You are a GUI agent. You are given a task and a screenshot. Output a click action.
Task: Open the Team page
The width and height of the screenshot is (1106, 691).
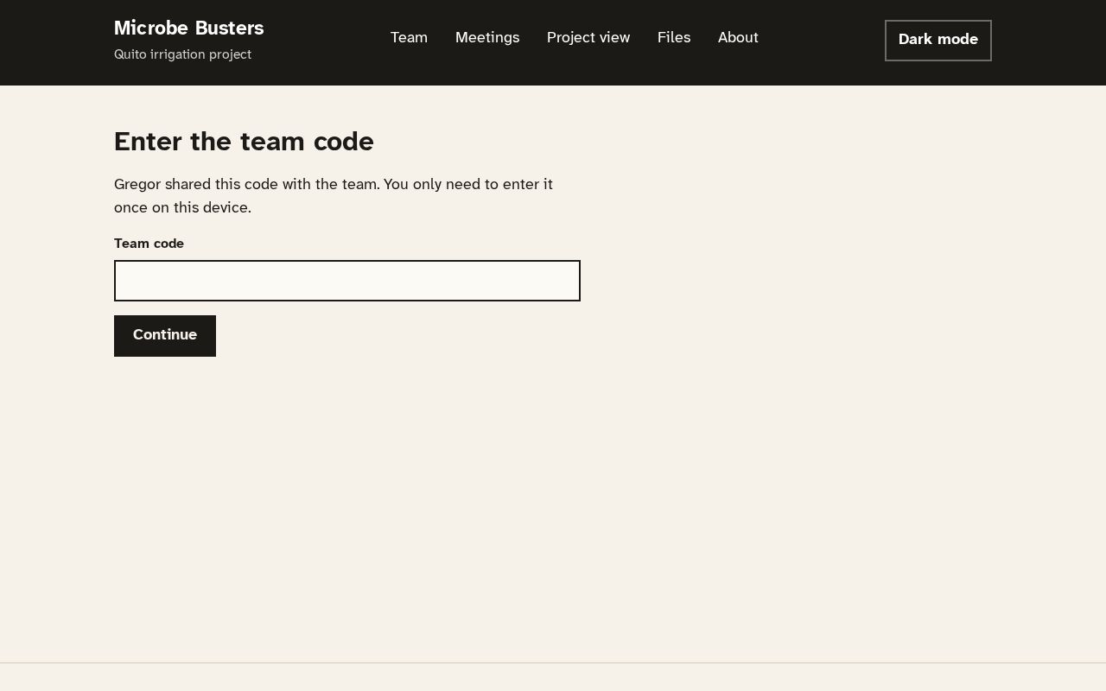coord(409,37)
